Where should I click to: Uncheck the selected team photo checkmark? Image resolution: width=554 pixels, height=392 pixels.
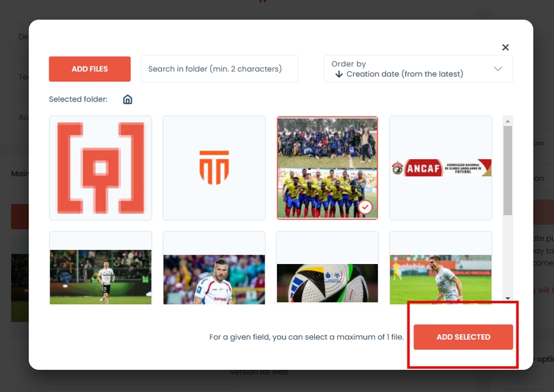click(366, 207)
